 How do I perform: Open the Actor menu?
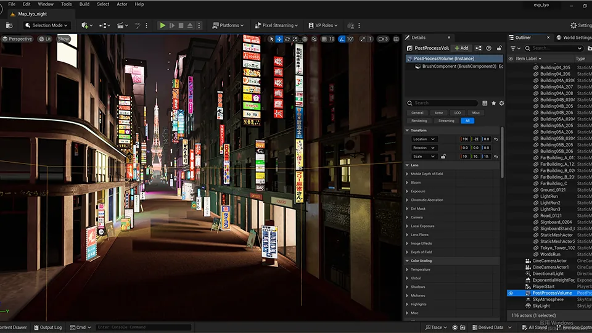click(x=122, y=4)
